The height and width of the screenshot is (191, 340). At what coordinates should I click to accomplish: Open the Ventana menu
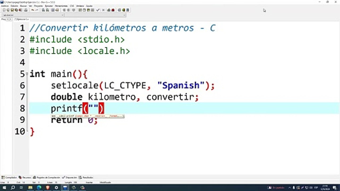coord(80,6)
